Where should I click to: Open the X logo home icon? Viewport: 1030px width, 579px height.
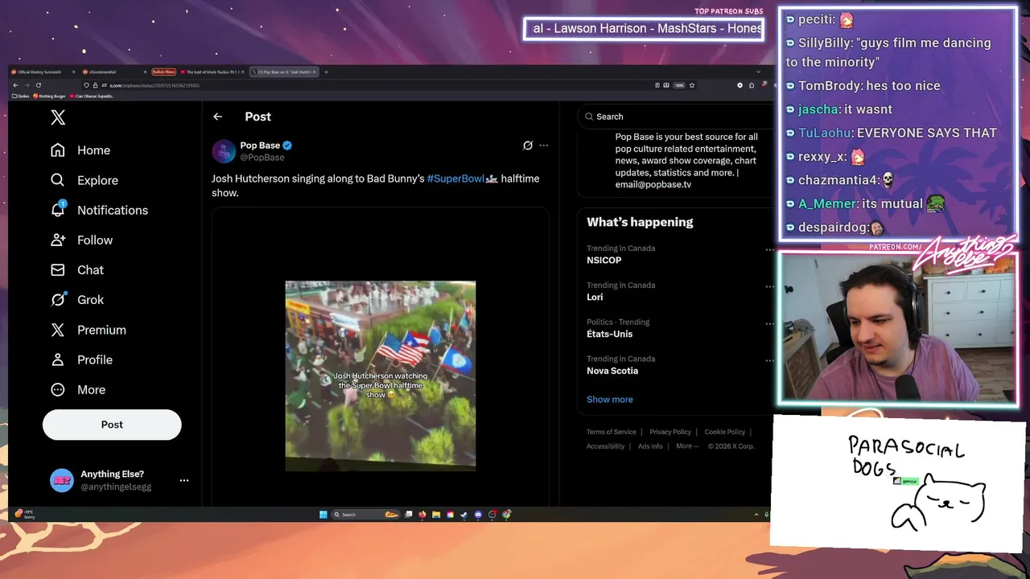[x=58, y=117]
